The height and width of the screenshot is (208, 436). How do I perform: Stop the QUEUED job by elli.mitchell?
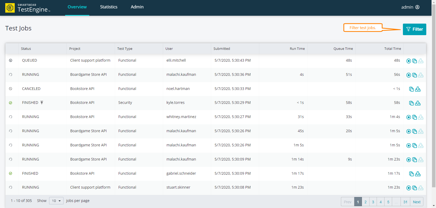click(x=409, y=61)
